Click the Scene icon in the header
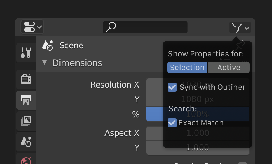This screenshot has height=164, width=272. point(48,46)
